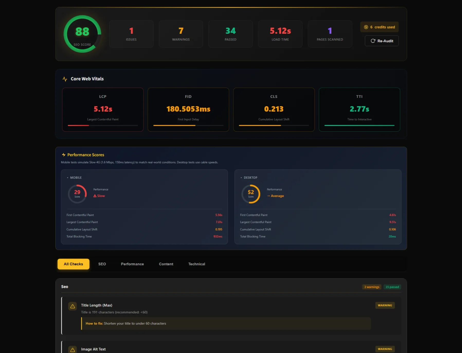Click the warning triangle beside Image Alt Text

click(72, 349)
